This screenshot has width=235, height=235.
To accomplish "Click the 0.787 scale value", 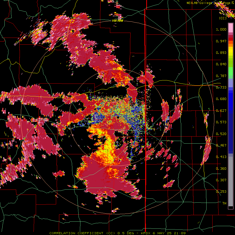I will (221, 76).
